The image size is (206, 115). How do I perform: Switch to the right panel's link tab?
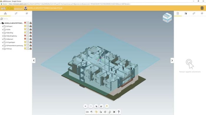pyautogui.click(x=194, y=13)
